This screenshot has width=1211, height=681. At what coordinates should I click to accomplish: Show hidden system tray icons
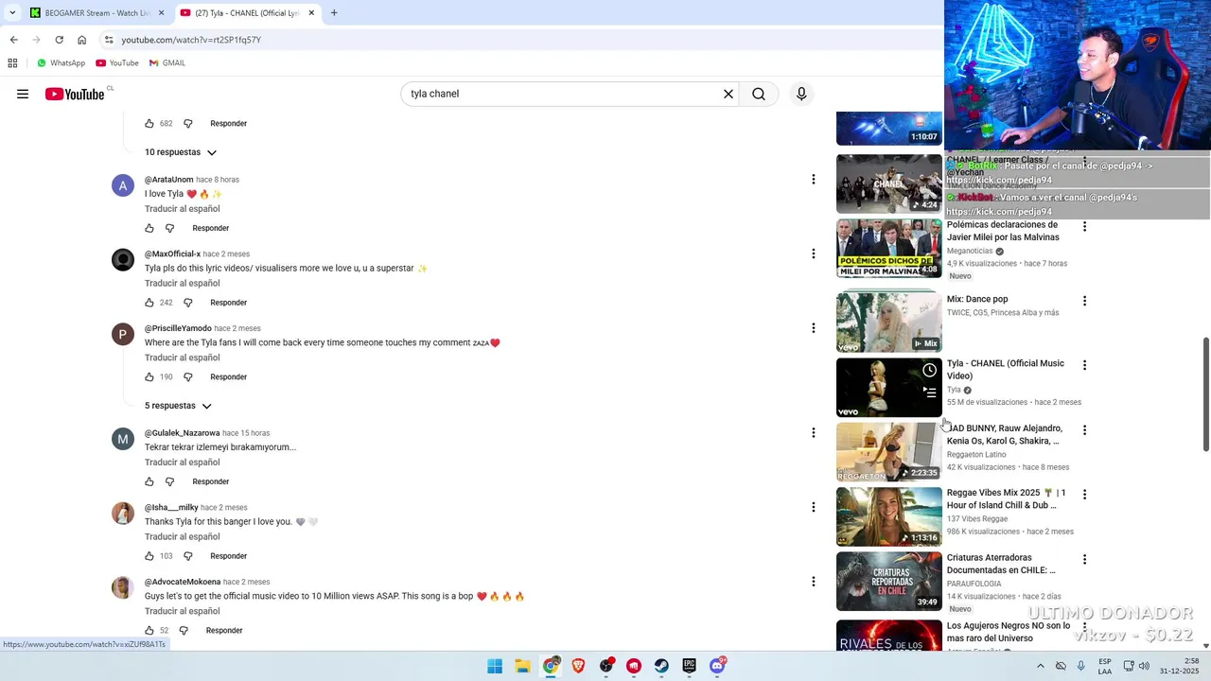(x=1041, y=666)
